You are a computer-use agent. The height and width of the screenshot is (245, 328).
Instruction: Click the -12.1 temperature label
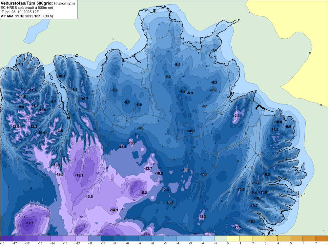click(x=33, y=126)
